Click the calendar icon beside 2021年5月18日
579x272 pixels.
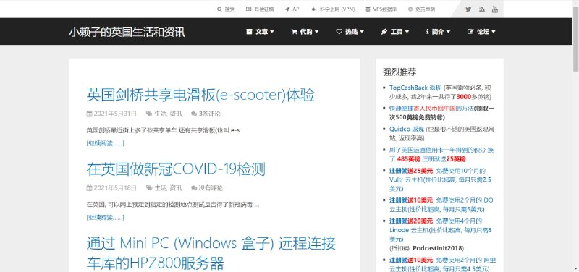[x=89, y=188]
